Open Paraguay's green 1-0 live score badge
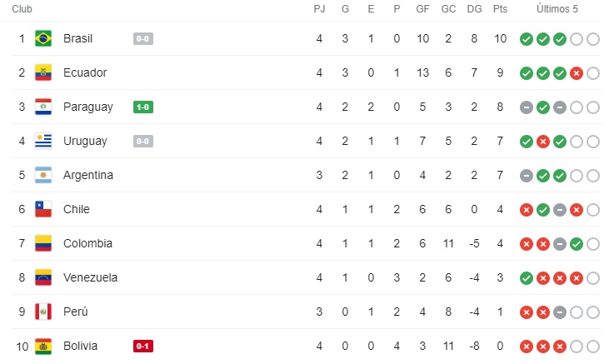The width and height of the screenshot is (609, 364). pyautogui.click(x=143, y=107)
